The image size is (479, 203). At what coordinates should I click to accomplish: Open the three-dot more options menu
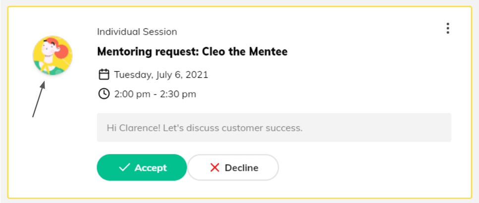[448, 28]
